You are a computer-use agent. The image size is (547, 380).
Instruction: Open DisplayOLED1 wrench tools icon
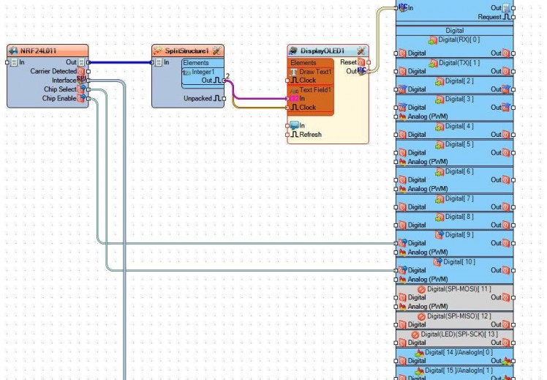point(361,51)
